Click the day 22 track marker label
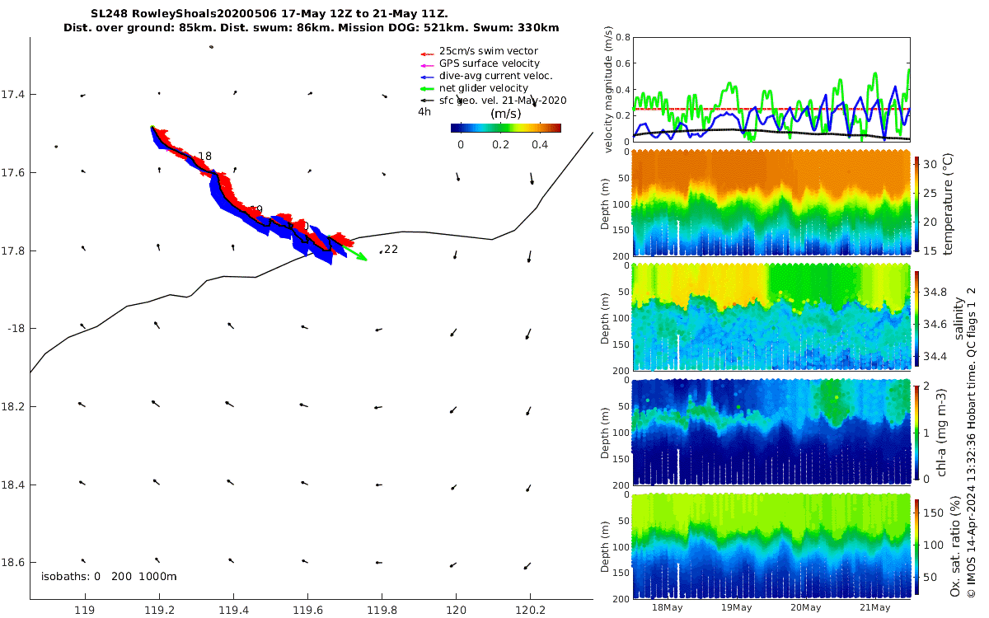This screenshot has width=989, height=618. coord(391,249)
